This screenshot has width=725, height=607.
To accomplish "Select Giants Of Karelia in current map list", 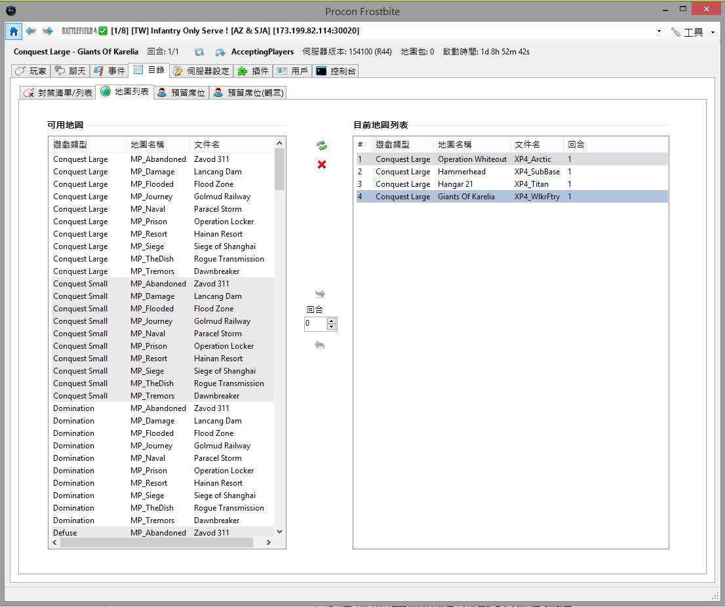I will click(511, 197).
